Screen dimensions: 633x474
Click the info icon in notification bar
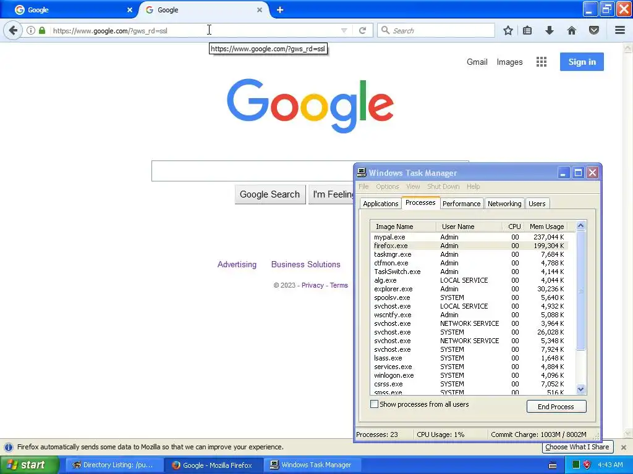(9, 447)
